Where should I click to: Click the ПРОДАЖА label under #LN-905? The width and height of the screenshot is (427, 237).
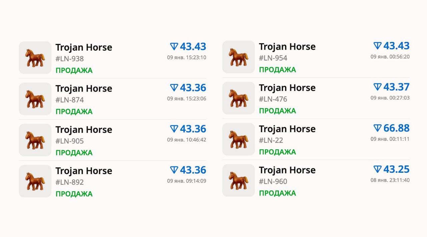click(74, 153)
